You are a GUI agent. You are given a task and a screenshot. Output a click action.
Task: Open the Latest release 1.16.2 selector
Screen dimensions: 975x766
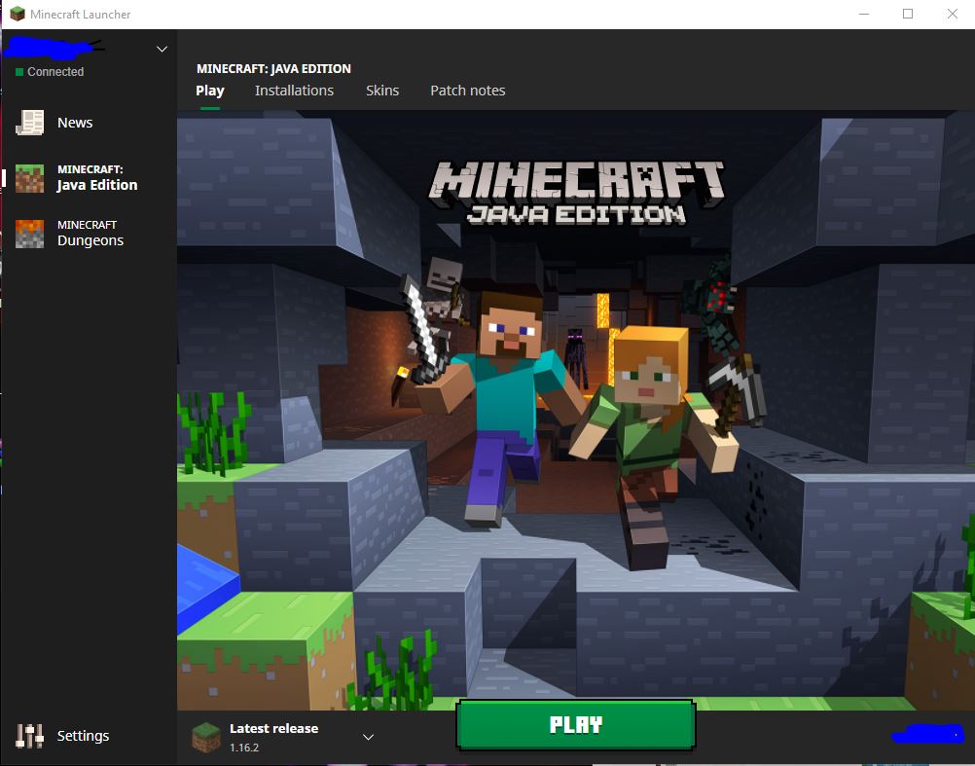pyautogui.click(x=284, y=738)
